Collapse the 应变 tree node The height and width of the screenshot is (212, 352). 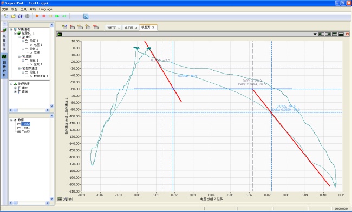point(19,56)
